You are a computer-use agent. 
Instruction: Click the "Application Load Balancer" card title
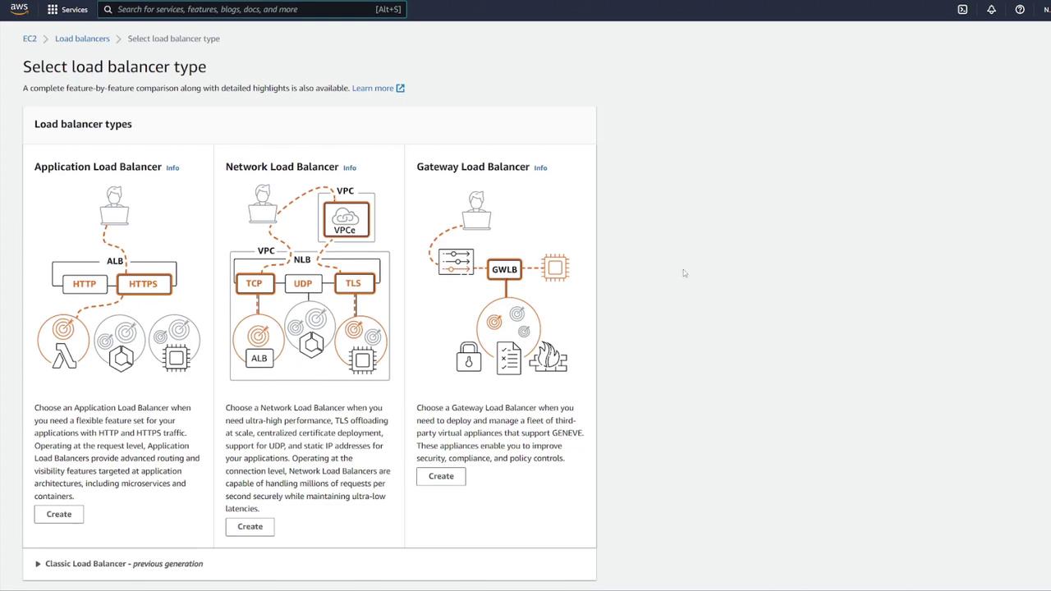[98, 167]
